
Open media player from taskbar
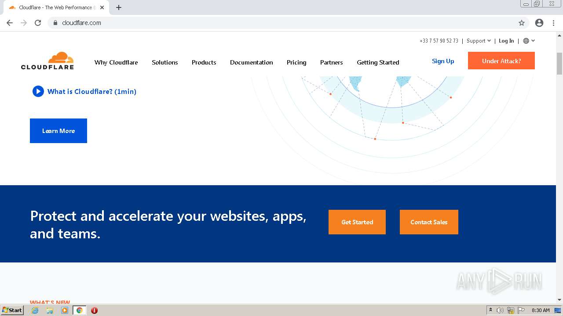(x=65, y=310)
